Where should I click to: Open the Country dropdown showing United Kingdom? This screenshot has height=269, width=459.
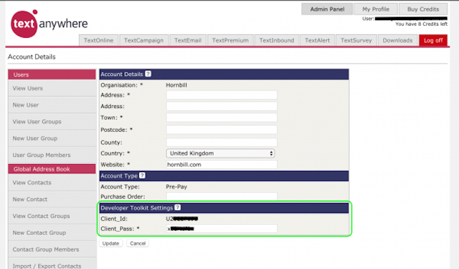[x=220, y=153]
